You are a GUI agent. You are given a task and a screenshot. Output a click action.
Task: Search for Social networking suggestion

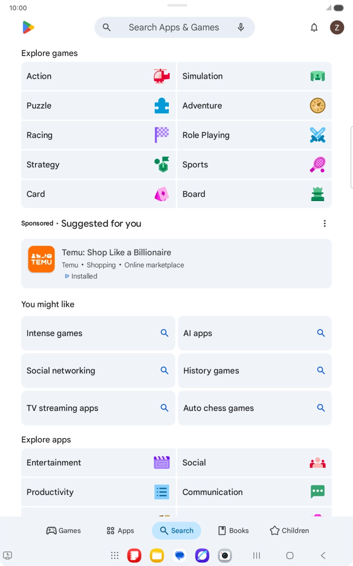coord(98,371)
